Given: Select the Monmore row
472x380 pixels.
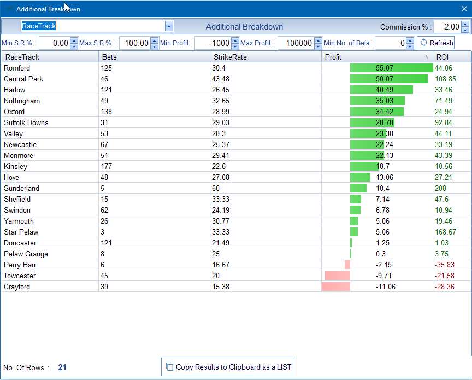Looking at the screenshot, I should pyautogui.click(x=237, y=155).
